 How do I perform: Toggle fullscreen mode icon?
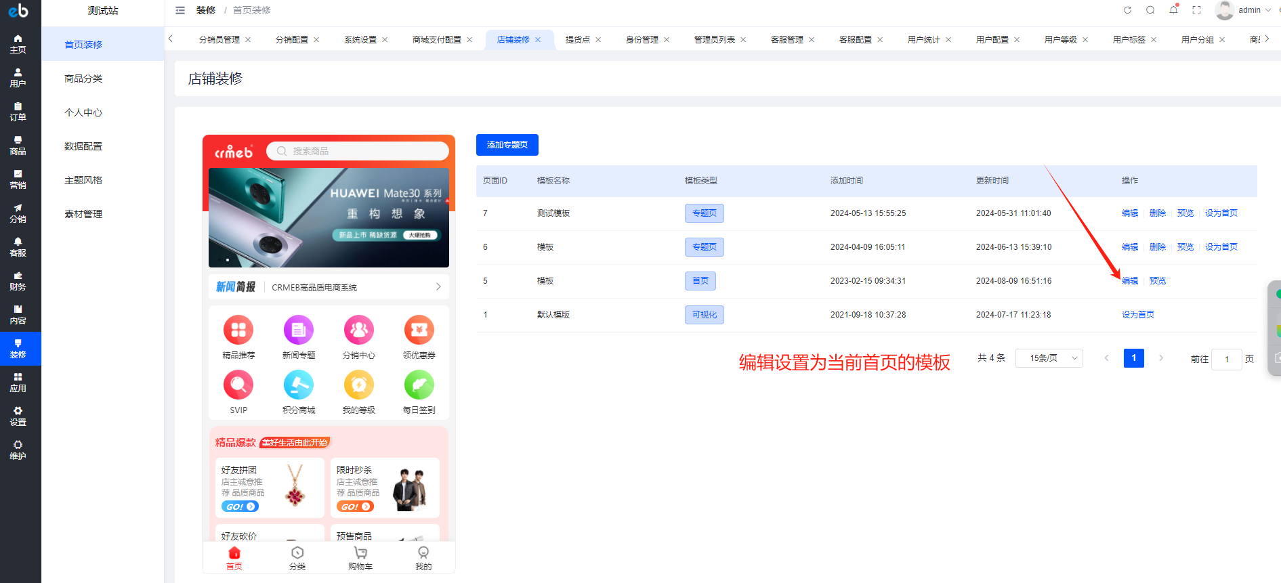(1196, 10)
